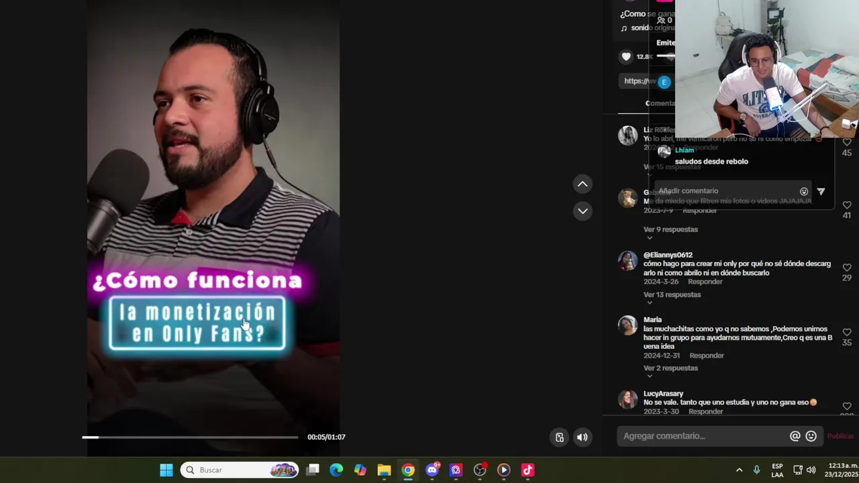Open Maria's profile name

[x=652, y=320]
